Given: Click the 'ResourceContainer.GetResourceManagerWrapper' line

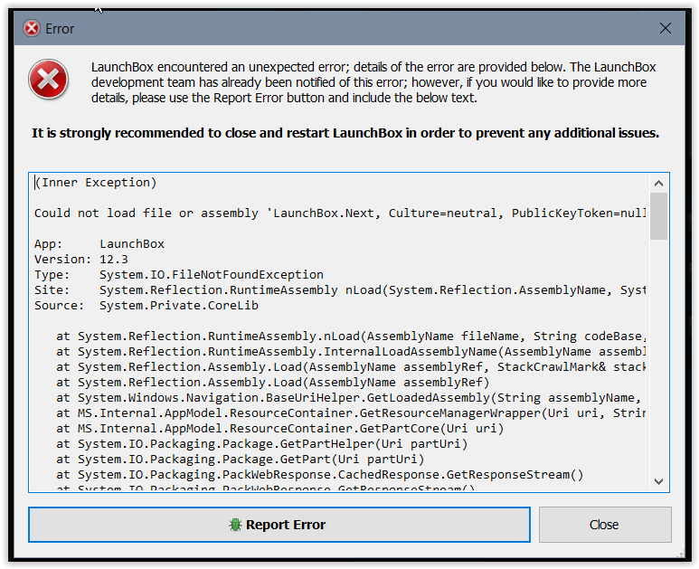Looking at the screenshot, I should 351,413.
